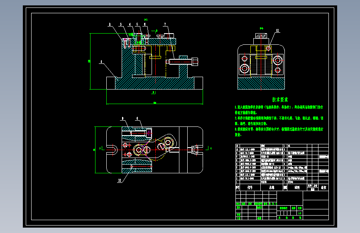Screen dimensions: 360x233
Task: Click part balloon number 5 in front view
Action: coord(137,24)
